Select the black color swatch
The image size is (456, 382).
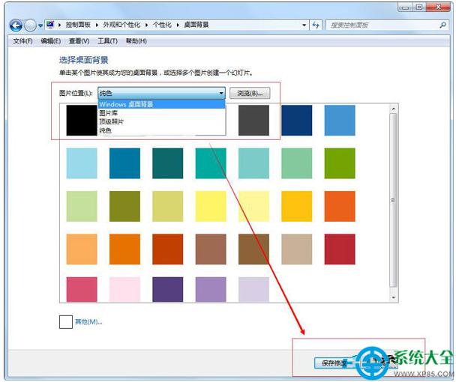tap(81, 120)
